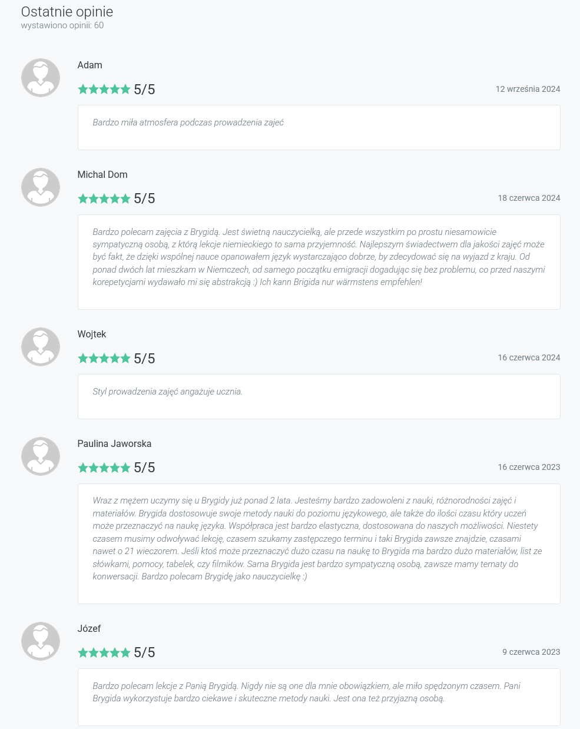Click the stars under Józef's name
The width and height of the screenshot is (580, 729).
[104, 653]
